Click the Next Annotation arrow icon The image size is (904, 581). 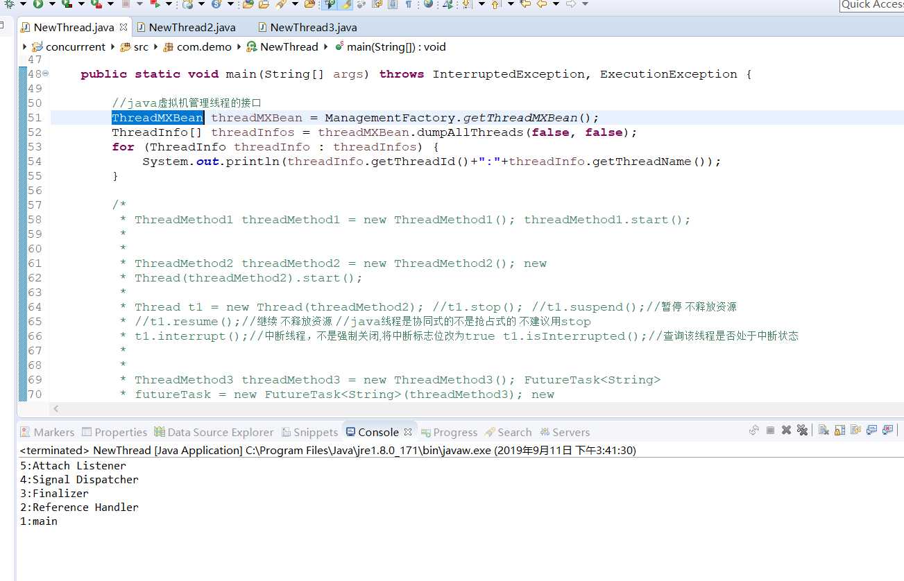click(467, 4)
